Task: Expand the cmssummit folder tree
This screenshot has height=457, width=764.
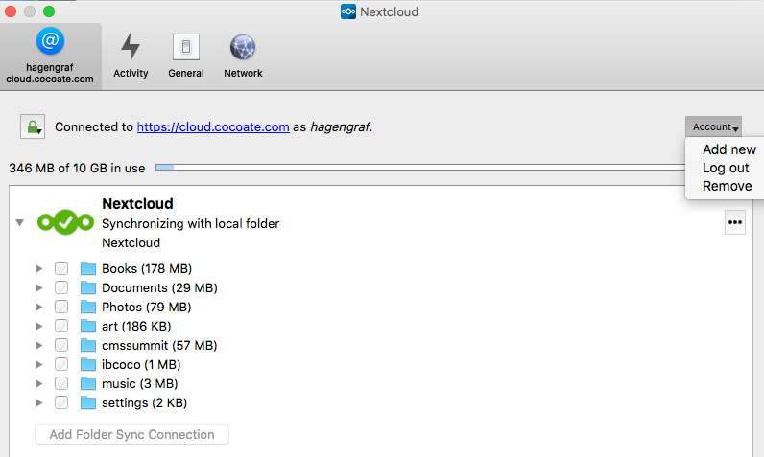Action: click(38, 345)
